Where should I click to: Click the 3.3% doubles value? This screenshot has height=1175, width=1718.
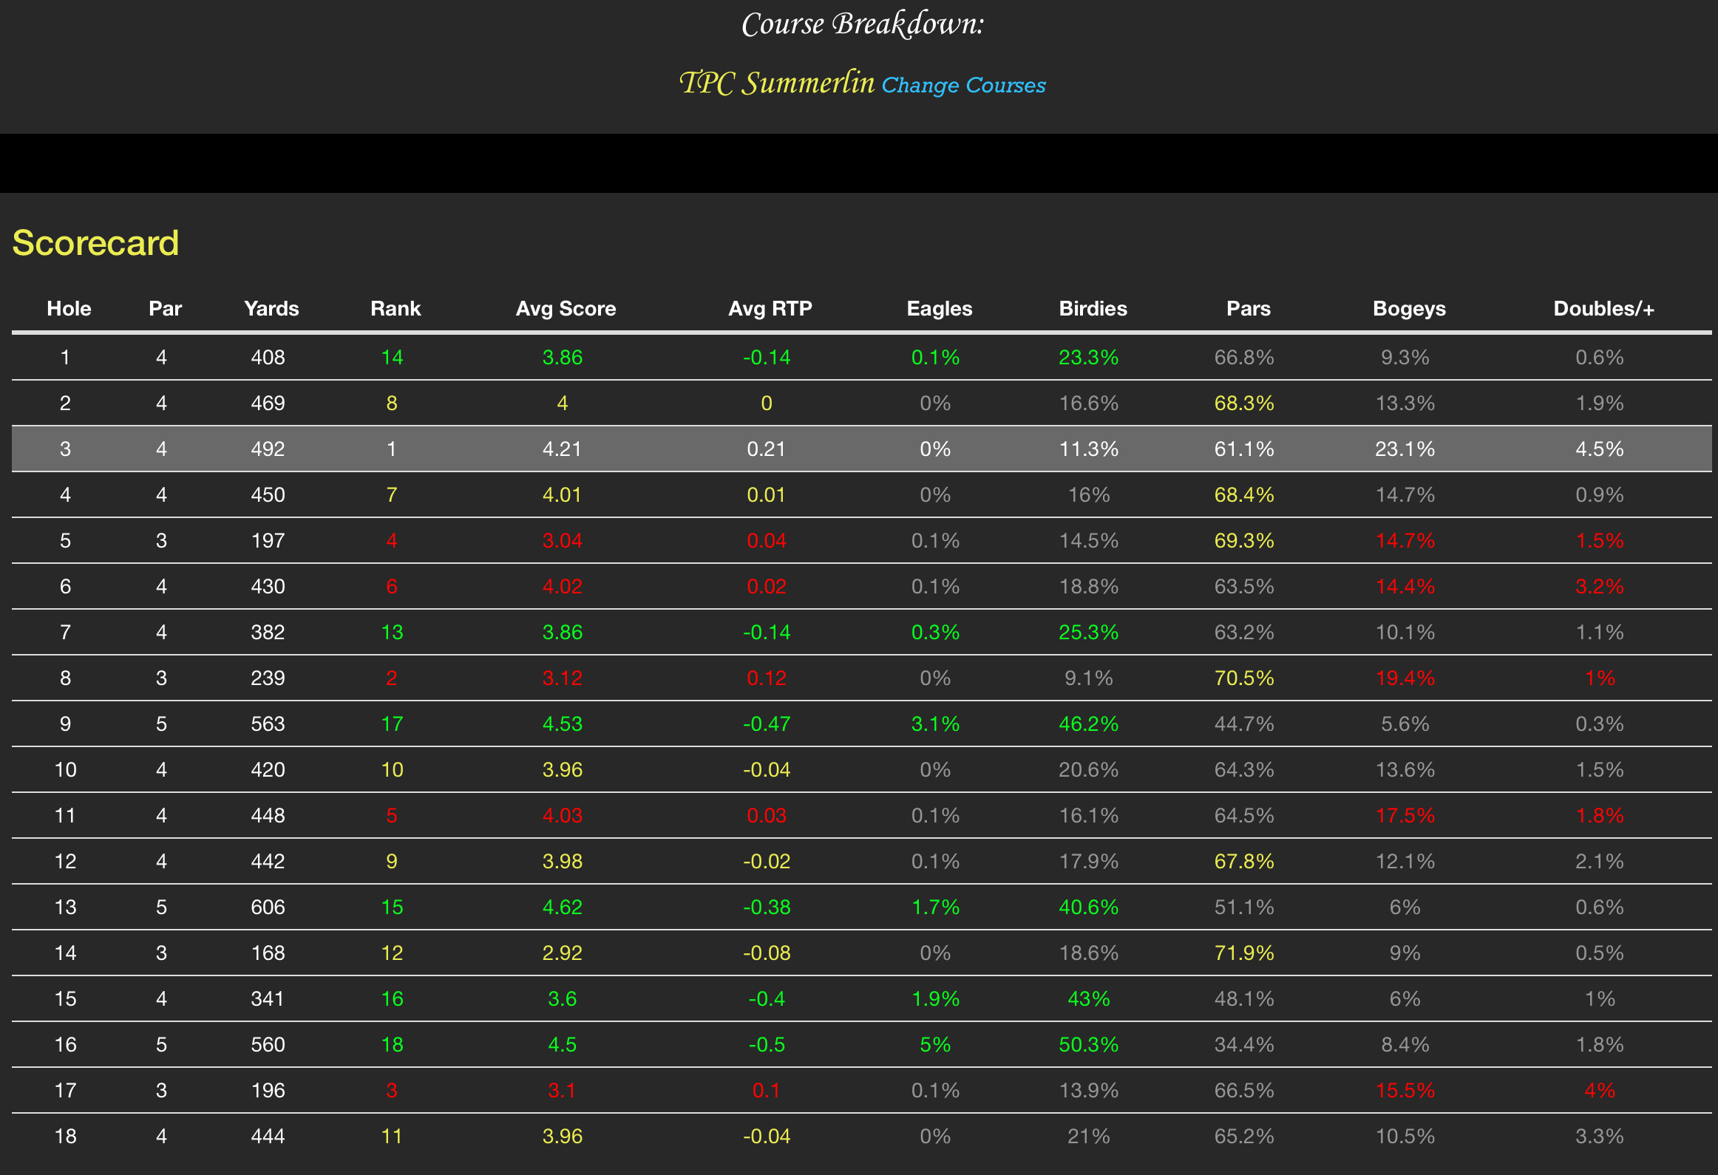coord(1599,1136)
